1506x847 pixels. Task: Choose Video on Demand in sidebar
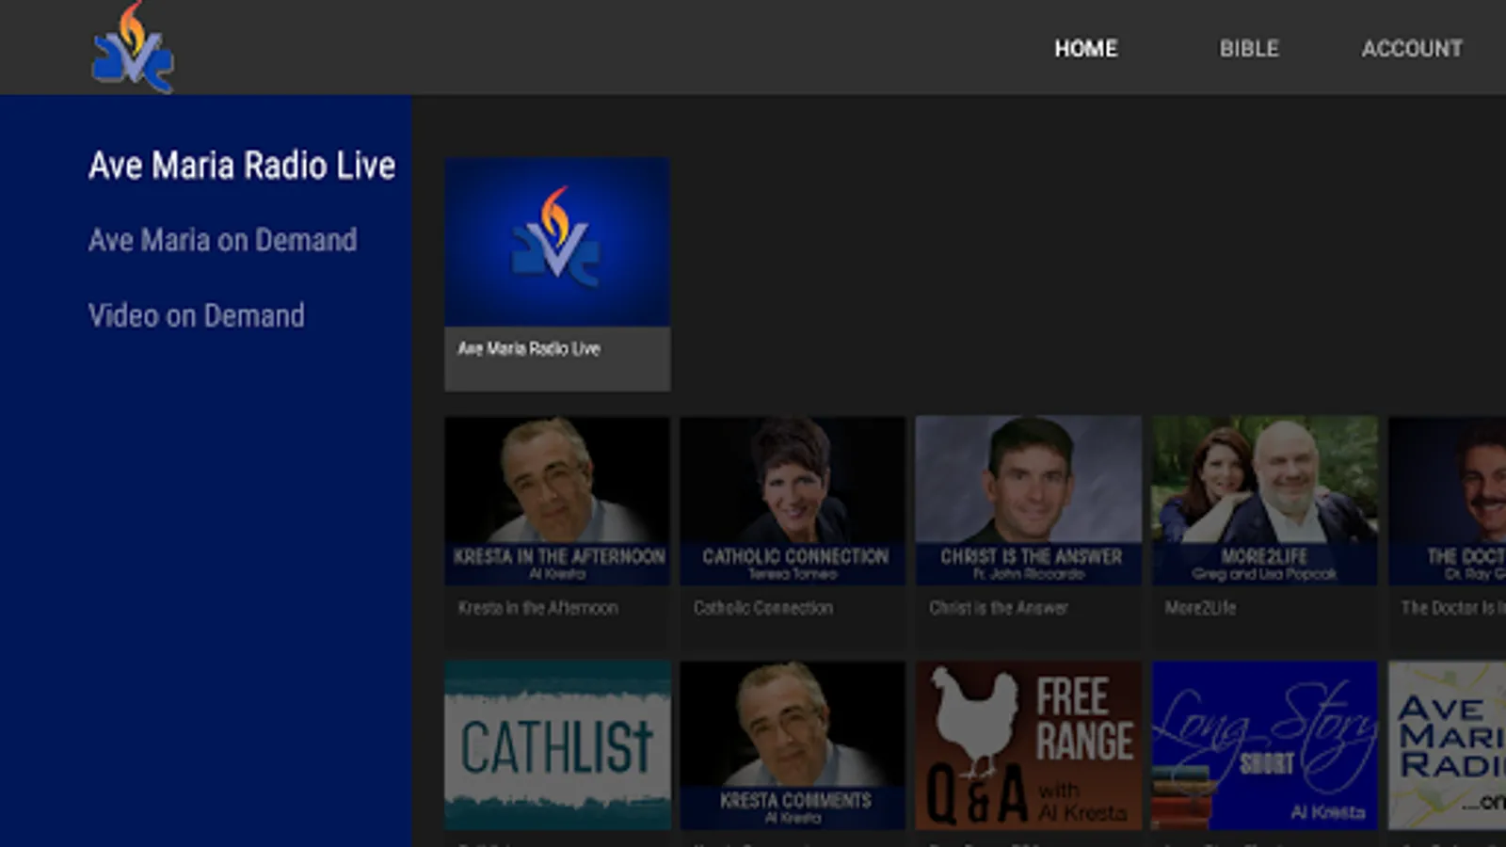click(x=196, y=315)
